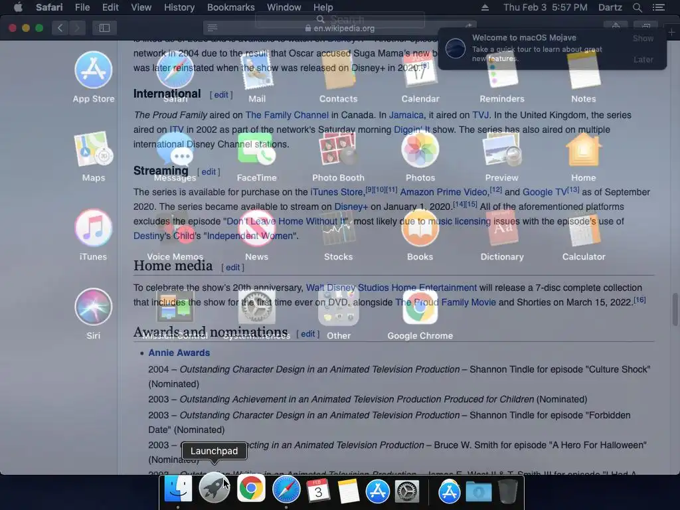Launch the FaceTime app icon
680x510 pixels.
[257, 149]
